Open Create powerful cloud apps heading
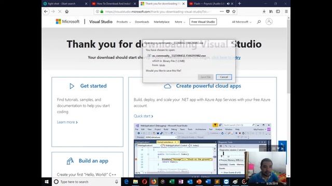Viewport: 332px width, 186px height. point(209,86)
